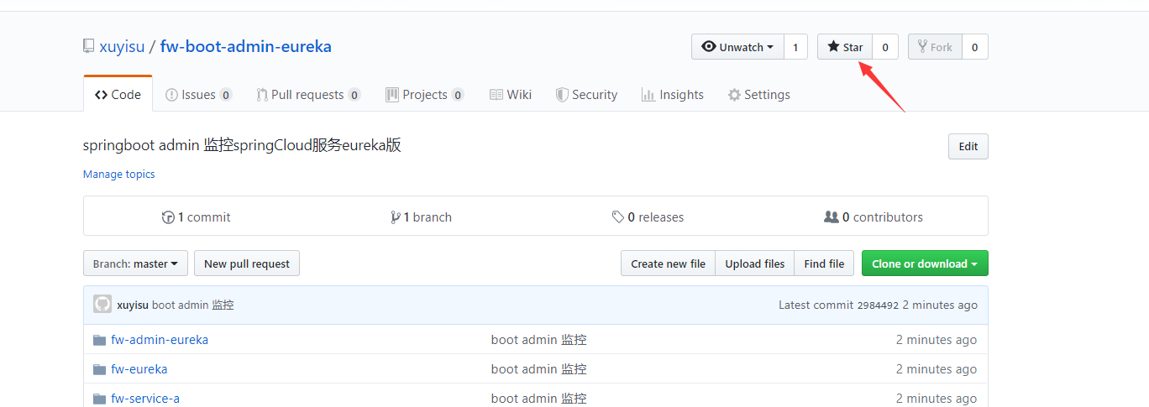Click the Edit description button
1149x407 pixels.
click(968, 146)
